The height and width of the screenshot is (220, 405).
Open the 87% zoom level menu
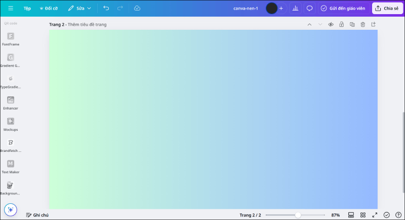336,215
